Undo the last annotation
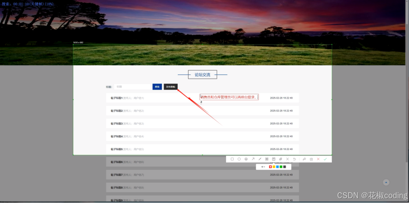 (x=294, y=159)
